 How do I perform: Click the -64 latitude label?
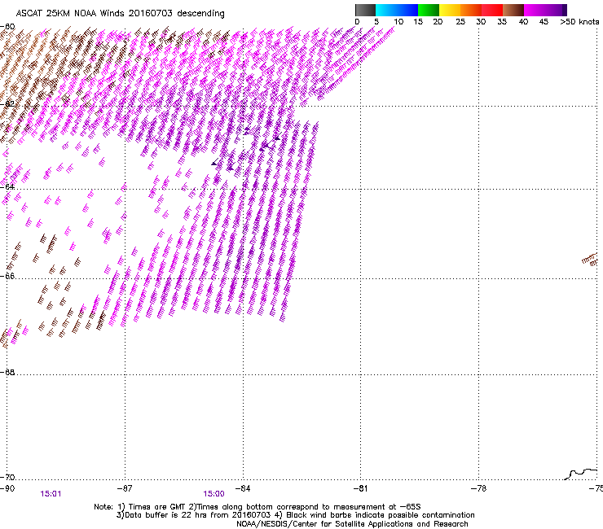point(7,186)
